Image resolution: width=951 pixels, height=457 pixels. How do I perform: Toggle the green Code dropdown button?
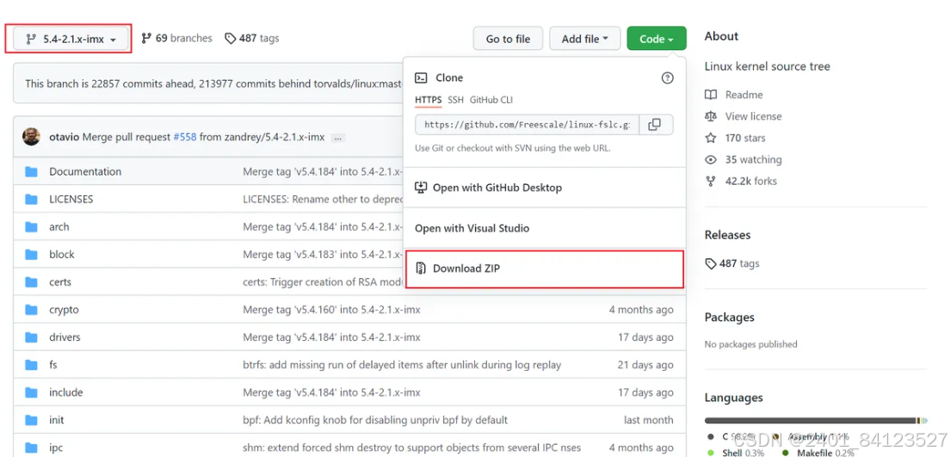pyautogui.click(x=657, y=39)
